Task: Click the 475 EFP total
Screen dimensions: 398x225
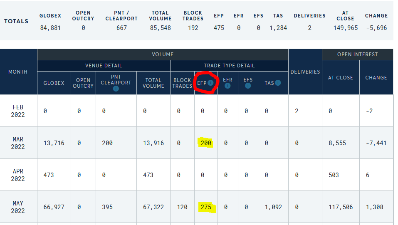Action: [x=219, y=28]
